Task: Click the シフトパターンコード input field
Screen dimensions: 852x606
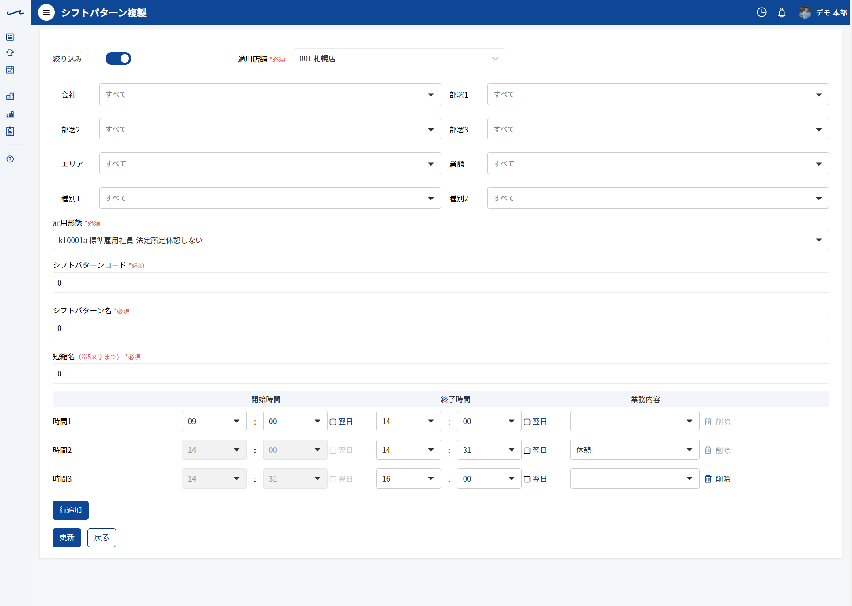Action: [441, 282]
